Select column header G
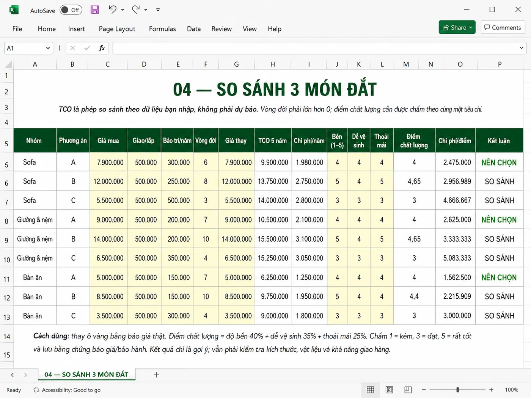 click(236, 64)
